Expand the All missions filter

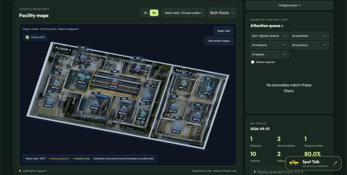tap(270, 45)
